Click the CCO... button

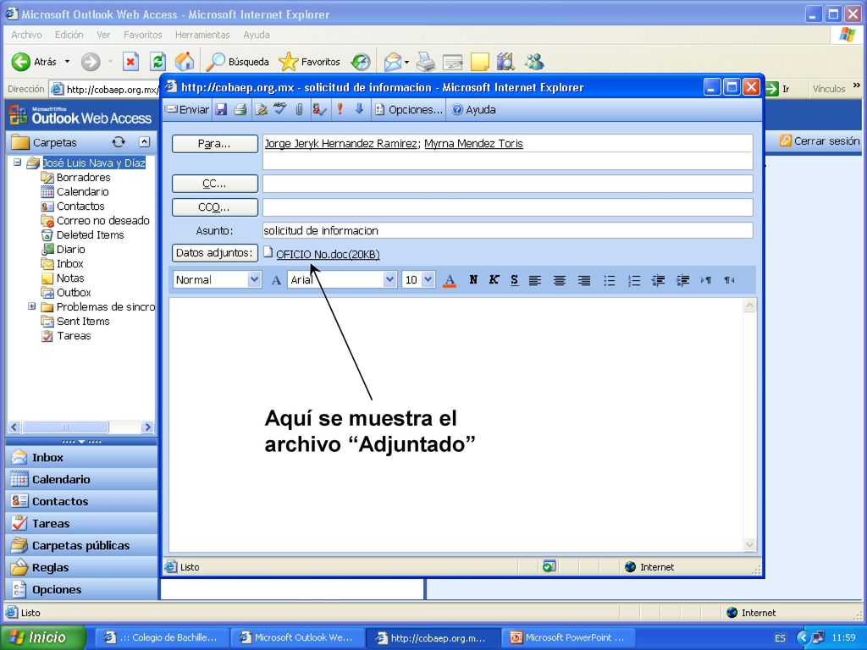(x=214, y=207)
